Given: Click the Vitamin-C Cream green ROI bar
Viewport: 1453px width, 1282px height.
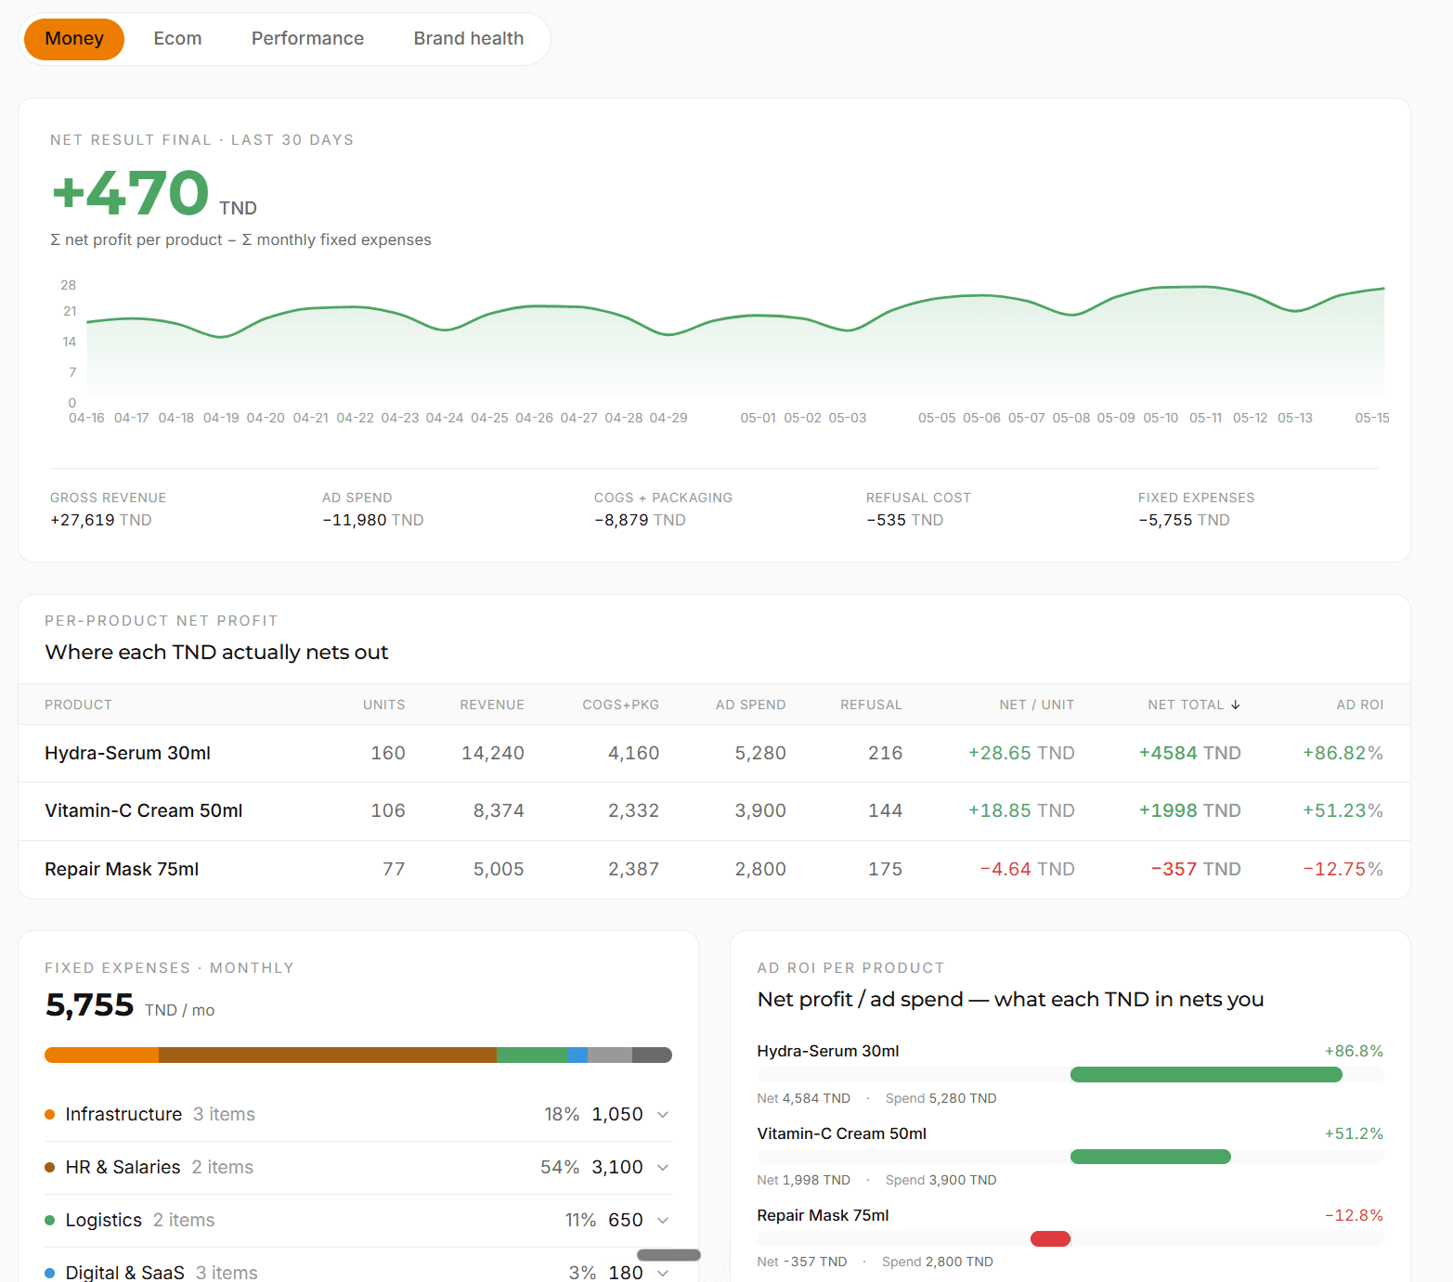Looking at the screenshot, I should coord(1150,1157).
